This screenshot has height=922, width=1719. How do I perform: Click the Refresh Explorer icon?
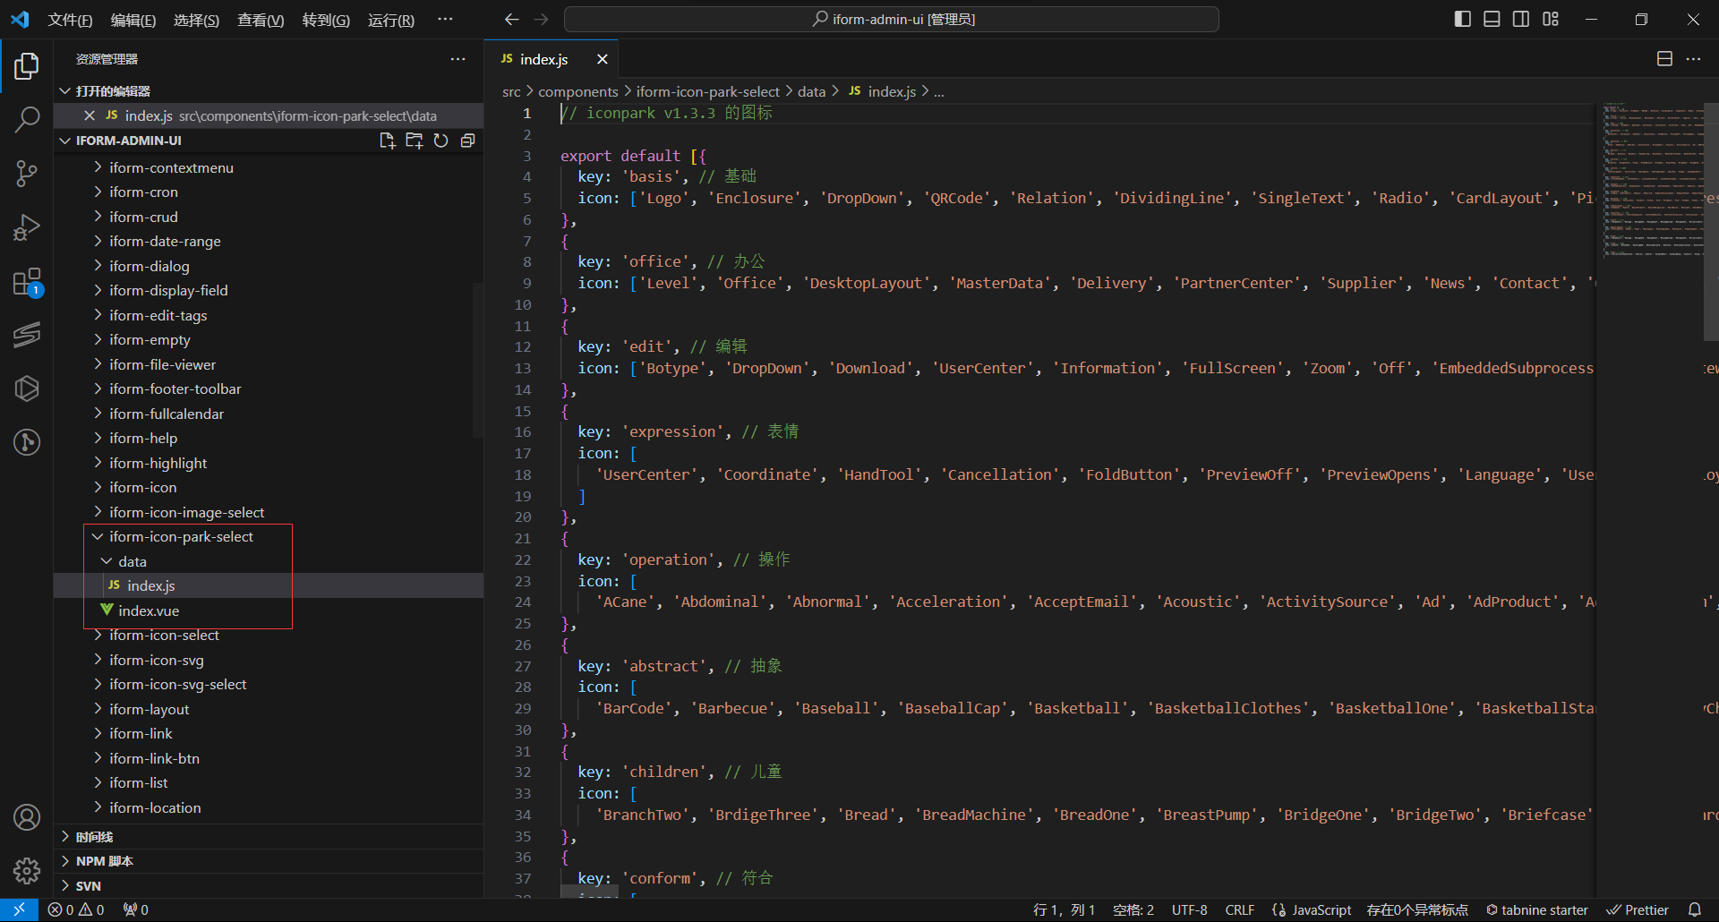440,141
